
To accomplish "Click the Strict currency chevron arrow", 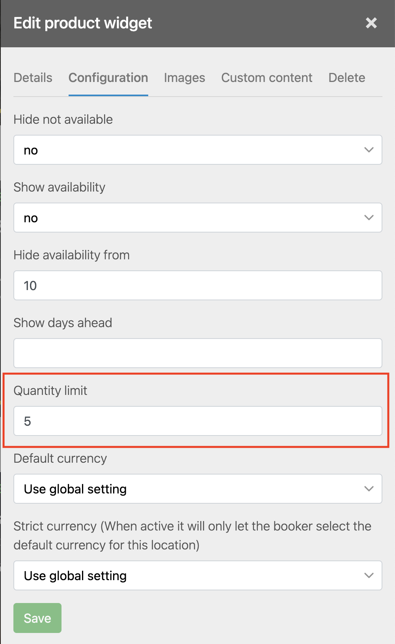I will click(369, 575).
